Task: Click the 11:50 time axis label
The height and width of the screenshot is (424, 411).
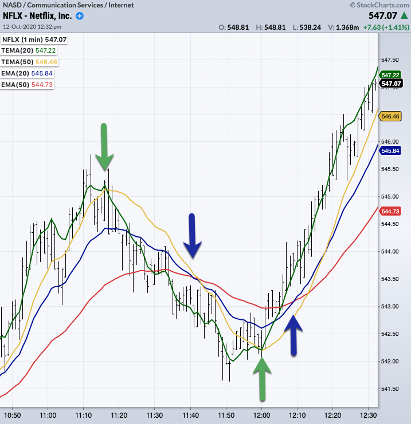Action: tap(226, 415)
